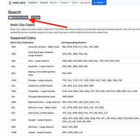
Task: Click the seats.aero logo icon
Action: coord(10,3)
